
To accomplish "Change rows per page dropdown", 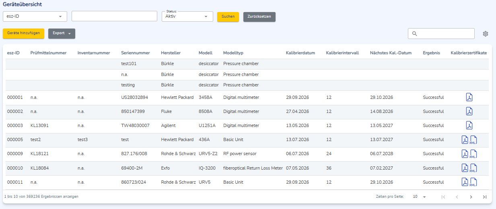I will (419, 197).
